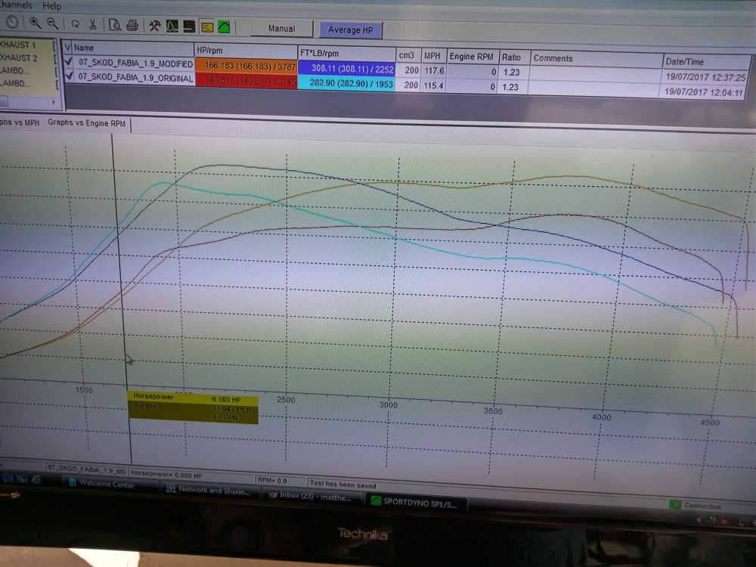Switch to Graphs vs Engine RPM tab
The height and width of the screenshot is (567, 756).
(86, 123)
